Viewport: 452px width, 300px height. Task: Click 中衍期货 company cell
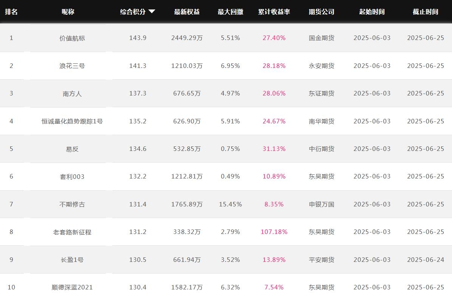pyautogui.click(x=321, y=149)
